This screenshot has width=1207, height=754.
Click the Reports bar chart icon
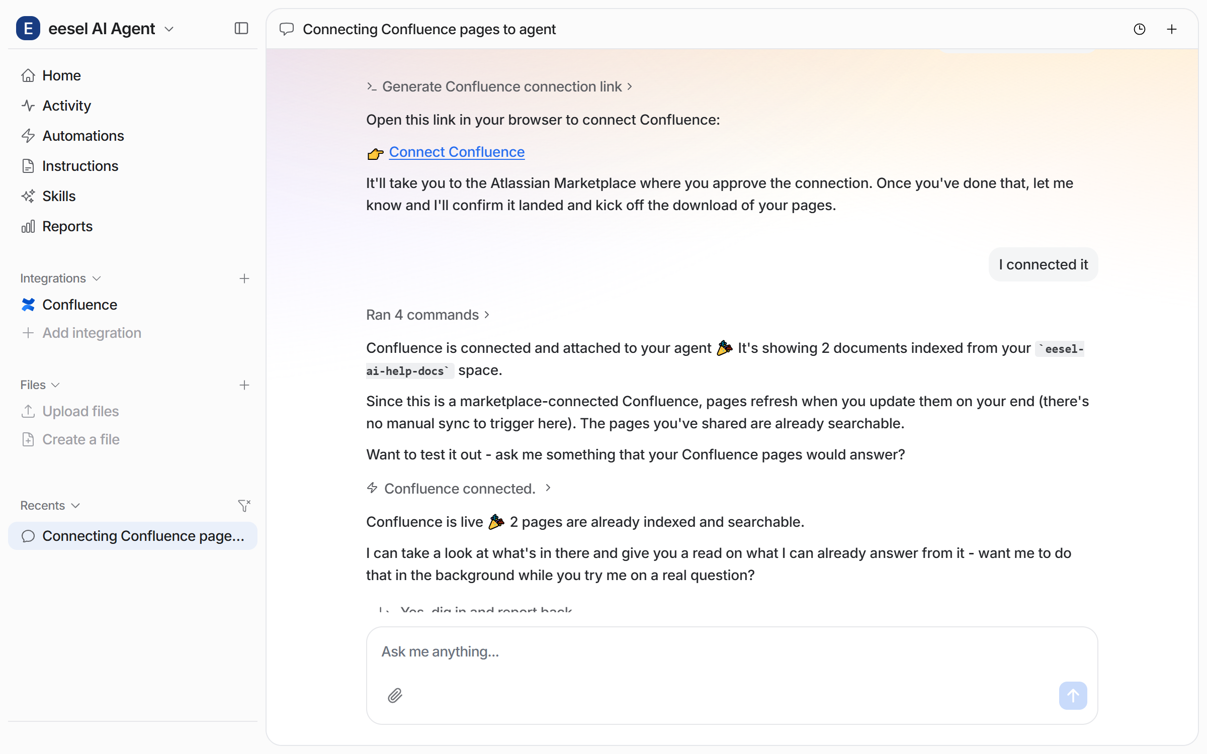(28, 226)
